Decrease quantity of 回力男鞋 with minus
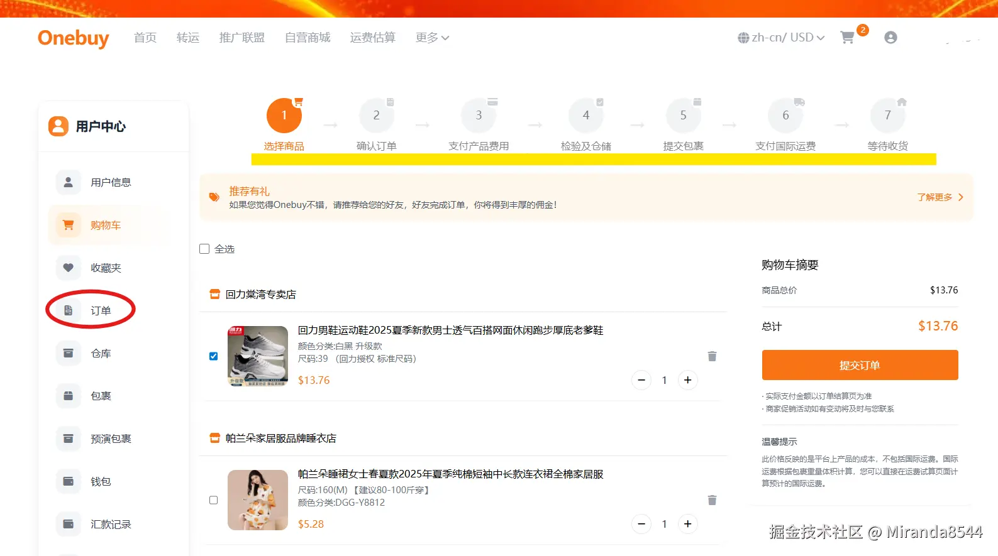Viewport: 998px width, 556px height. coord(641,380)
